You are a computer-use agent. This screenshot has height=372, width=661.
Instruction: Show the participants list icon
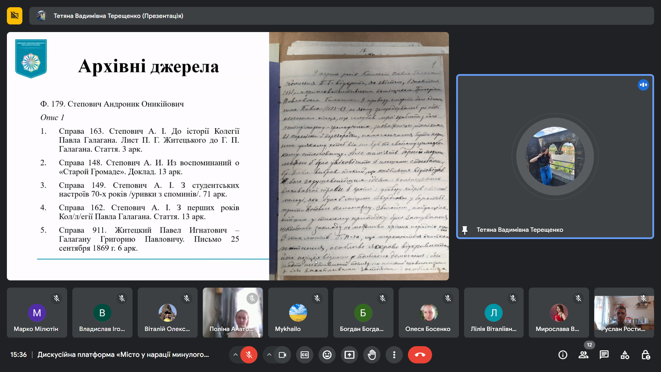(583, 355)
